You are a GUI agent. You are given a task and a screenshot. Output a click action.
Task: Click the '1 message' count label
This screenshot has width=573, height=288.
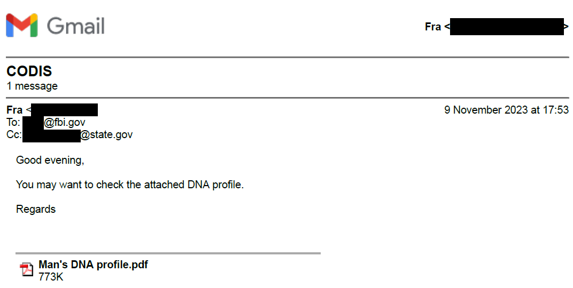[32, 86]
